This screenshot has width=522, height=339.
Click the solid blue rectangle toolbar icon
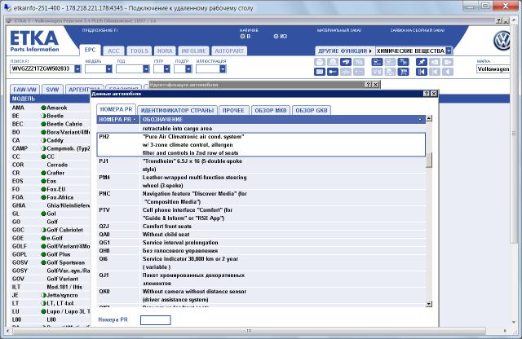[x=320, y=72]
